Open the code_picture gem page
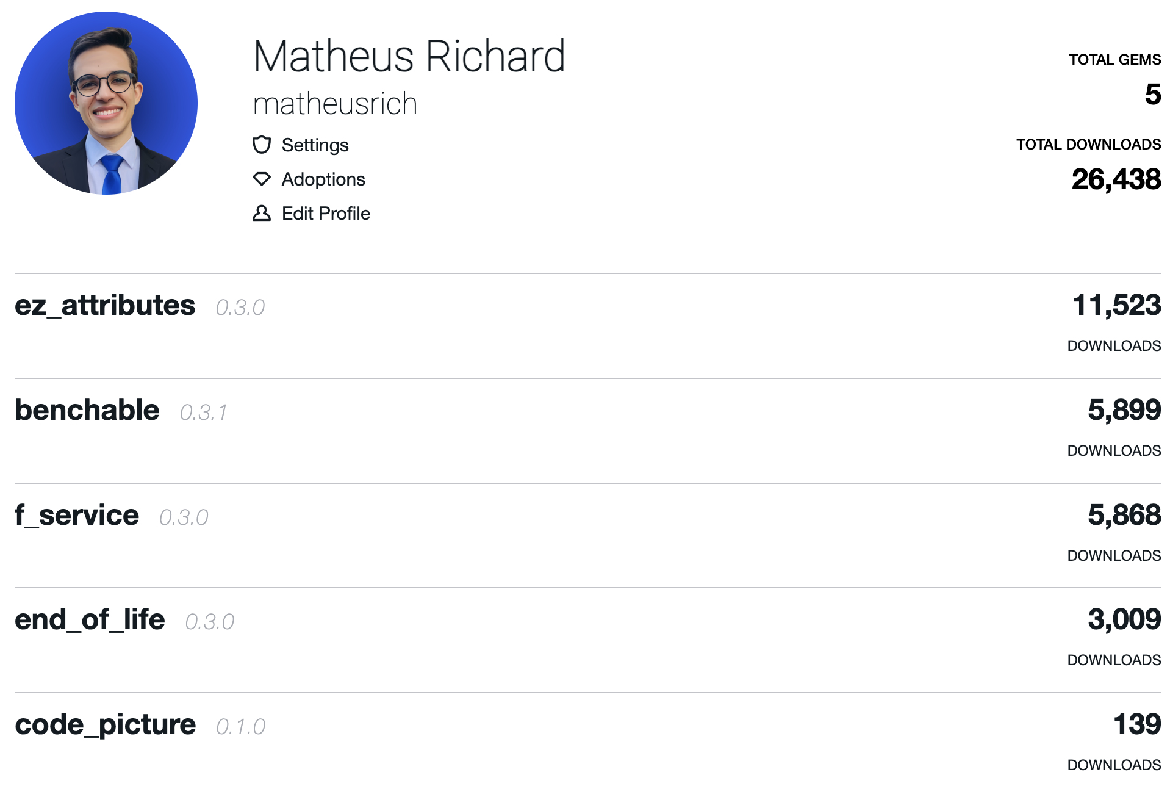Image resolution: width=1170 pixels, height=786 pixels. tap(106, 724)
